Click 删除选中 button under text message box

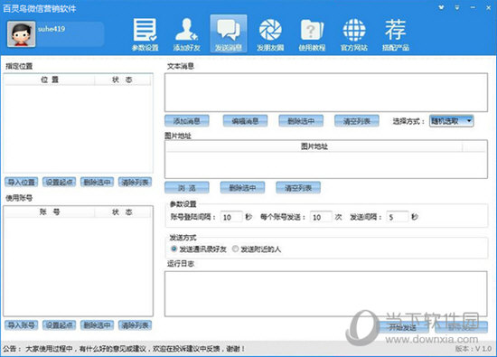(301, 121)
